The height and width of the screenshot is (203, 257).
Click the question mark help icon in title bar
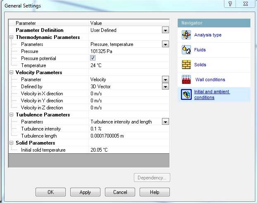point(230,4)
